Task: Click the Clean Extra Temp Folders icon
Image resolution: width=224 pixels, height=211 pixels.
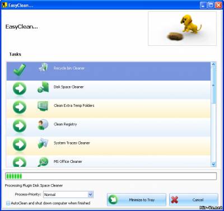Action: (43, 106)
